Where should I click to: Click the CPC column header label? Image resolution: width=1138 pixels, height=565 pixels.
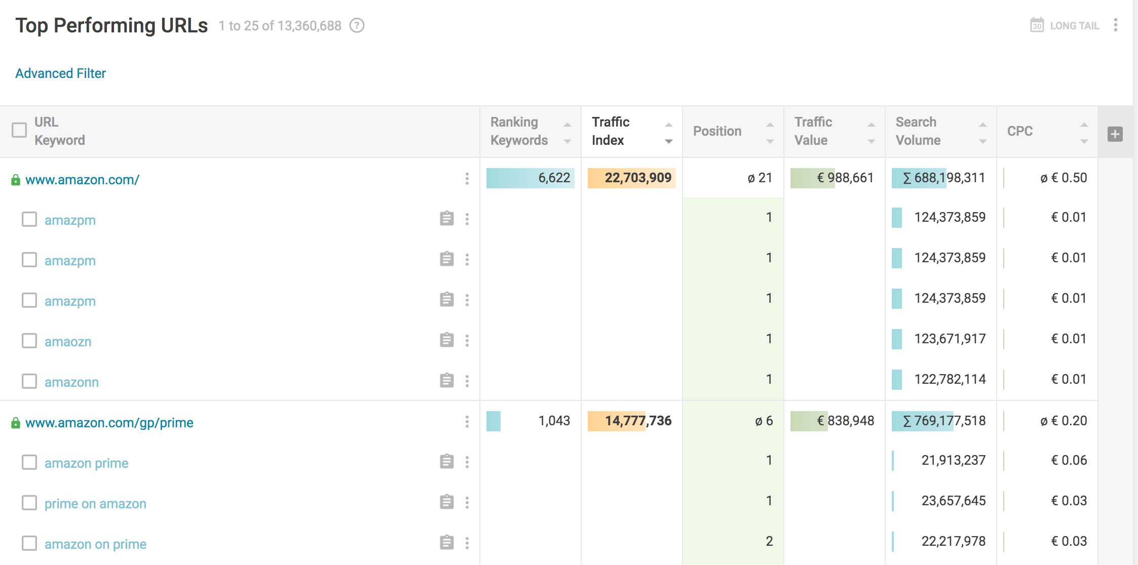1019,131
